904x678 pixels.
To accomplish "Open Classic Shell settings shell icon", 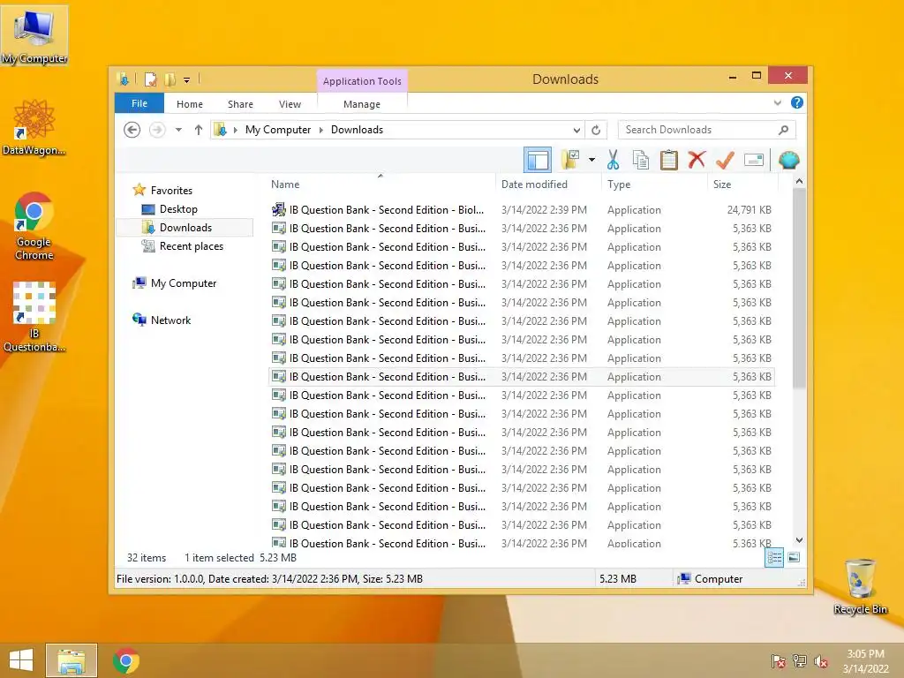I will [788, 160].
